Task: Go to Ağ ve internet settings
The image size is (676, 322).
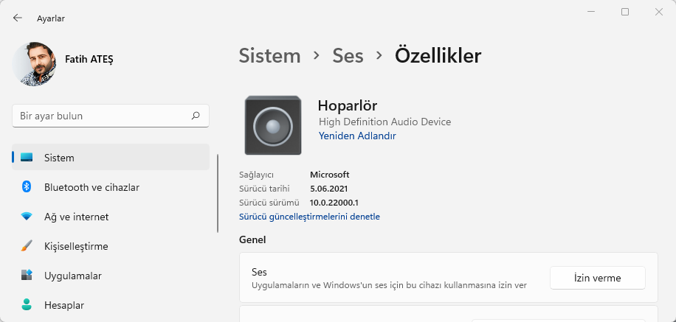Action: pos(76,217)
